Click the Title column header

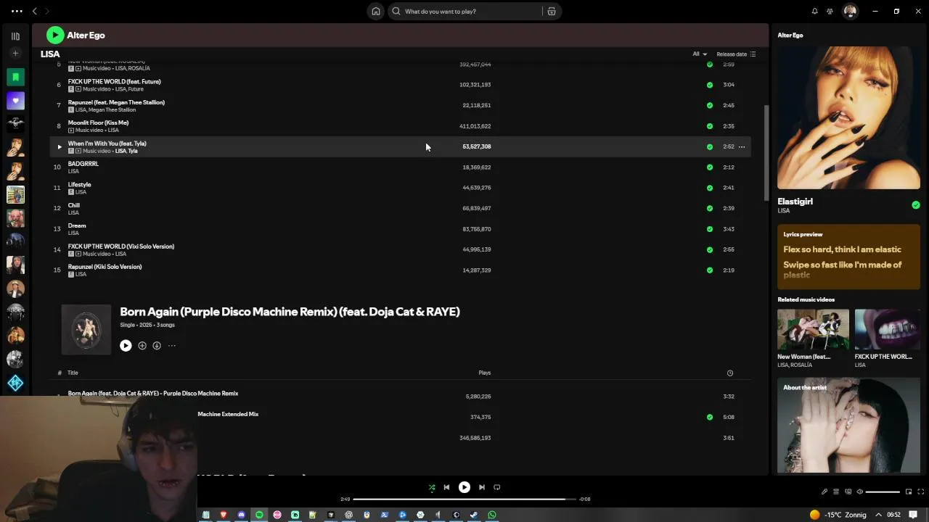(x=73, y=373)
